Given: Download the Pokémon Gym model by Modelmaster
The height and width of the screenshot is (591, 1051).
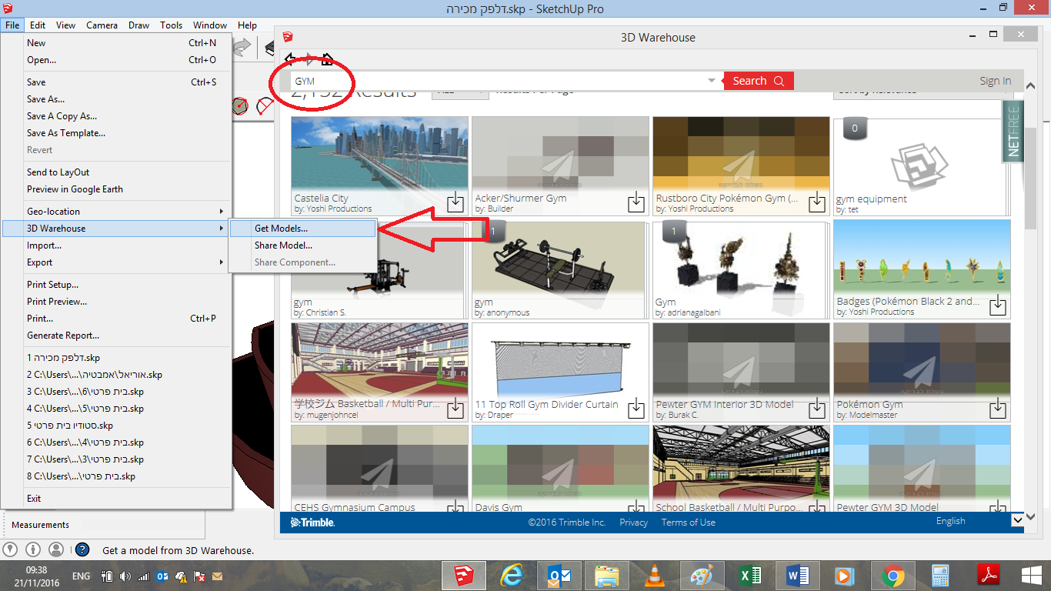Looking at the screenshot, I should (998, 409).
